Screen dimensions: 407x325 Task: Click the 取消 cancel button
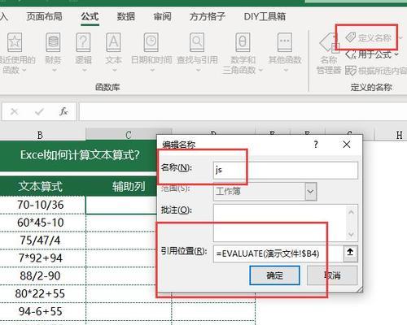(x=332, y=275)
